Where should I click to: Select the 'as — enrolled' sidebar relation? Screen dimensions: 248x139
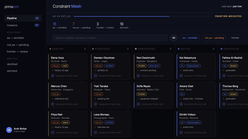pos(15,38)
